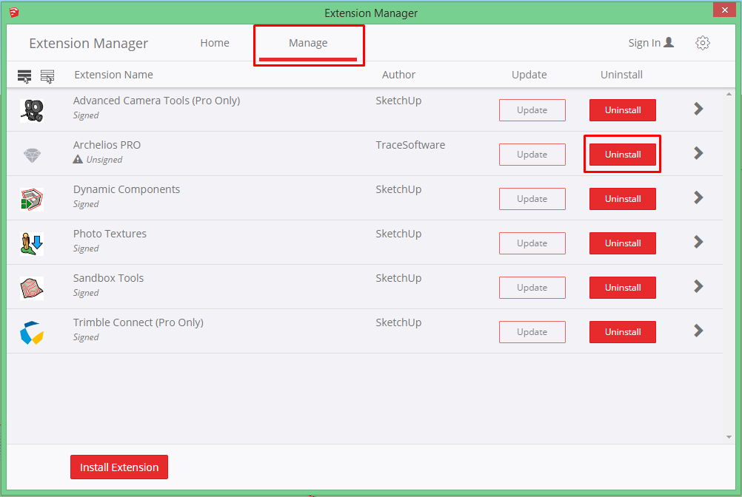Image resolution: width=742 pixels, height=497 pixels.
Task: Click the Sign In user icon
Action: coord(669,42)
